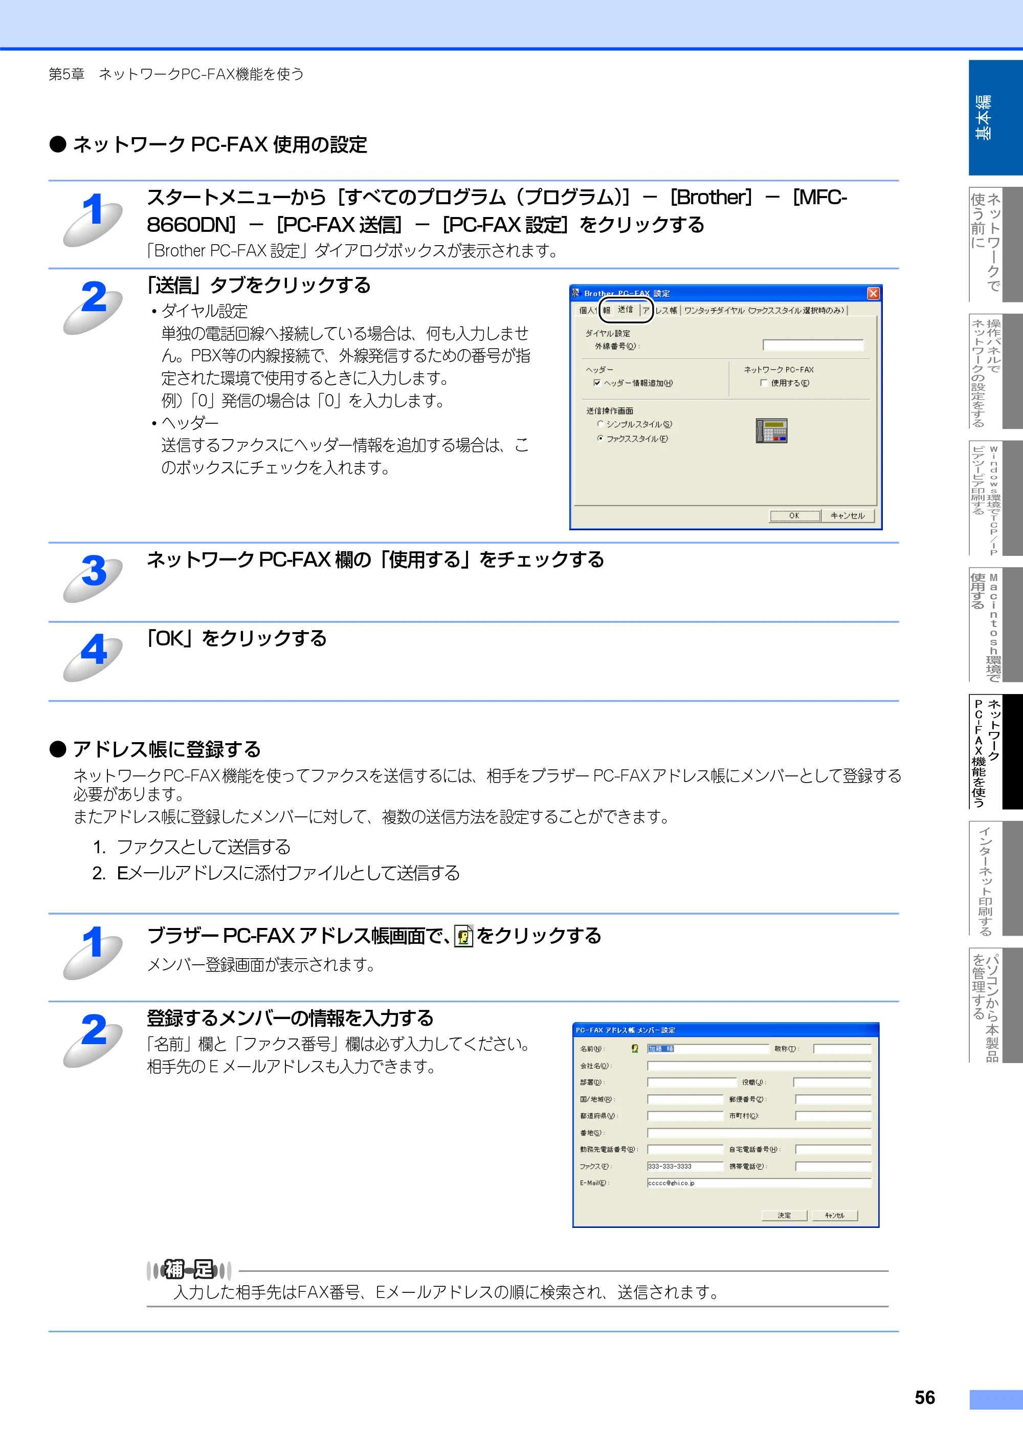1023x1449 pixels.
Task: Close the Brother PC-FAX 設定 dialog
Action: [x=873, y=293]
